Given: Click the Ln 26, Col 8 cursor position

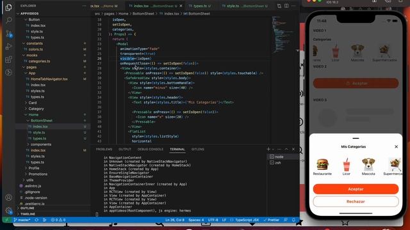Looking at the screenshot, I should [175, 220].
